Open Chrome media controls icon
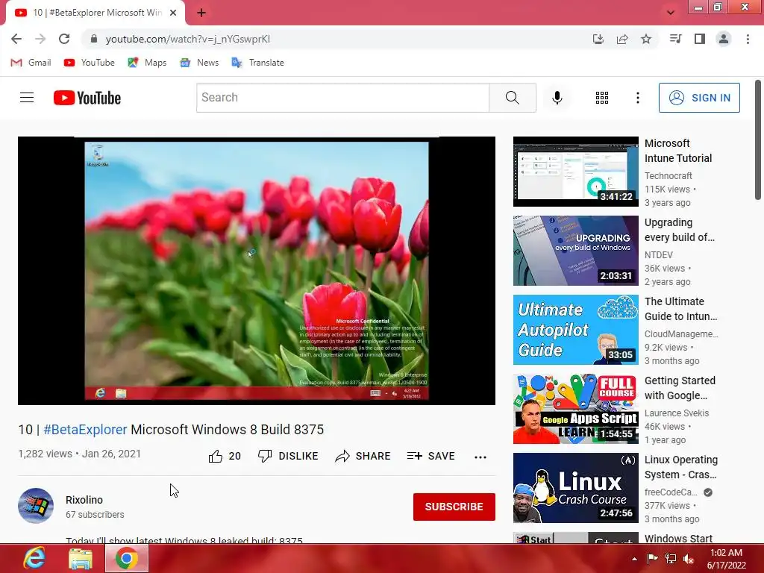 (x=675, y=39)
